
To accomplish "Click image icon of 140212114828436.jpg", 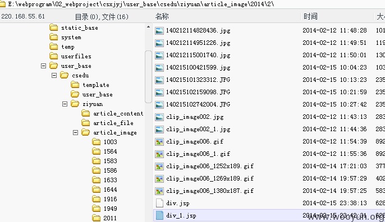I will 159,31.
